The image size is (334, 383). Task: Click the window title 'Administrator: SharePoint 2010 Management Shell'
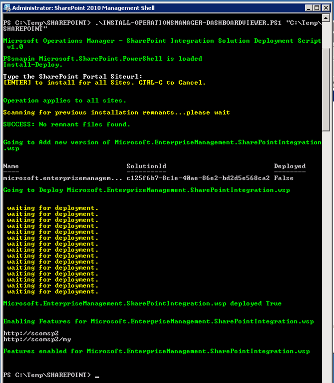coord(83,8)
